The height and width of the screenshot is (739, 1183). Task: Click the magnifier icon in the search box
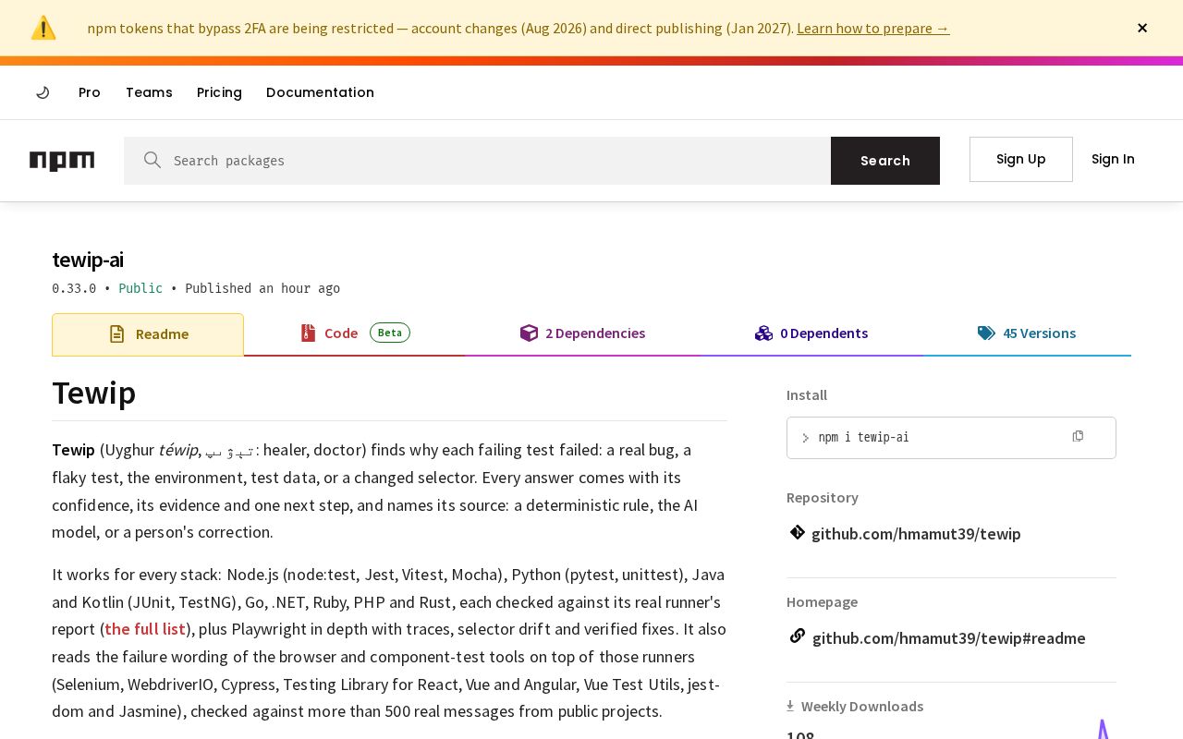pos(152,160)
